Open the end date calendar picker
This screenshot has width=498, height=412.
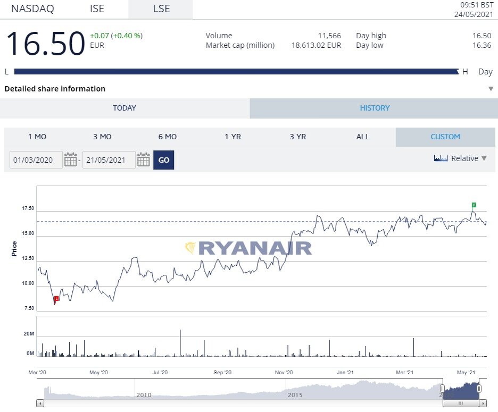[x=143, y=159]
